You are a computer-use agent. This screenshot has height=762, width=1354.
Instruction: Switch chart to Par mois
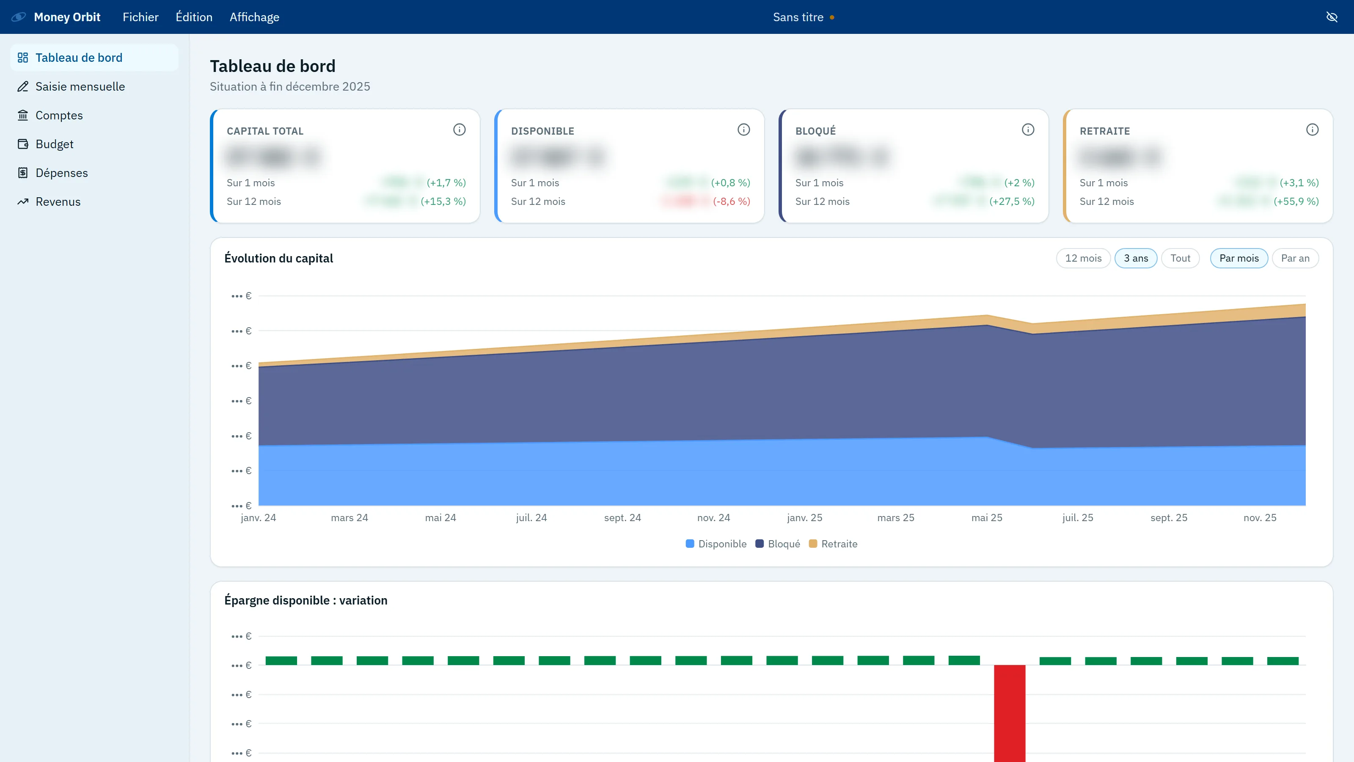tap(1239, 258)
